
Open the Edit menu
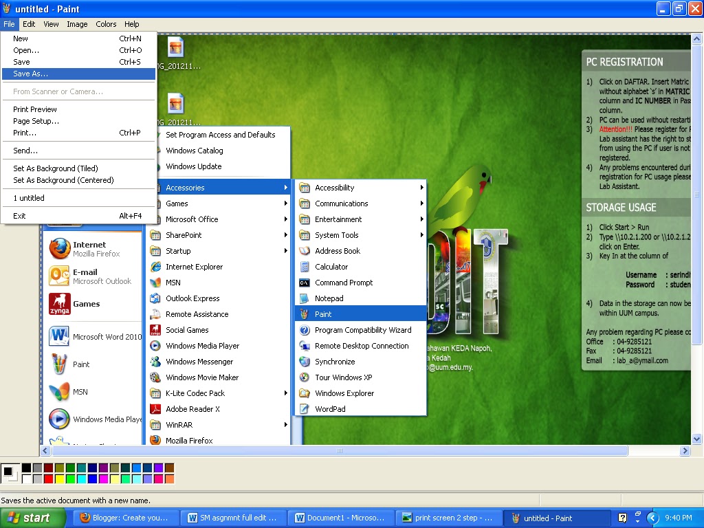tap(29, 24)
